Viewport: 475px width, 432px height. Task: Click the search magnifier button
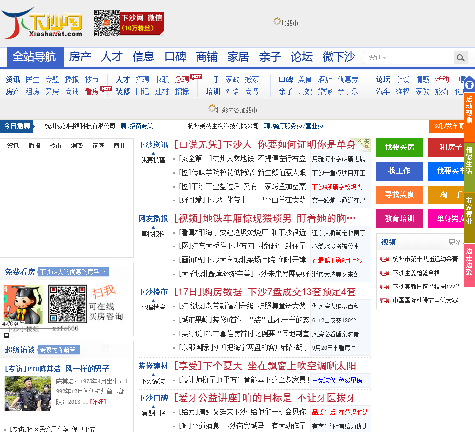tap(460, 57)
